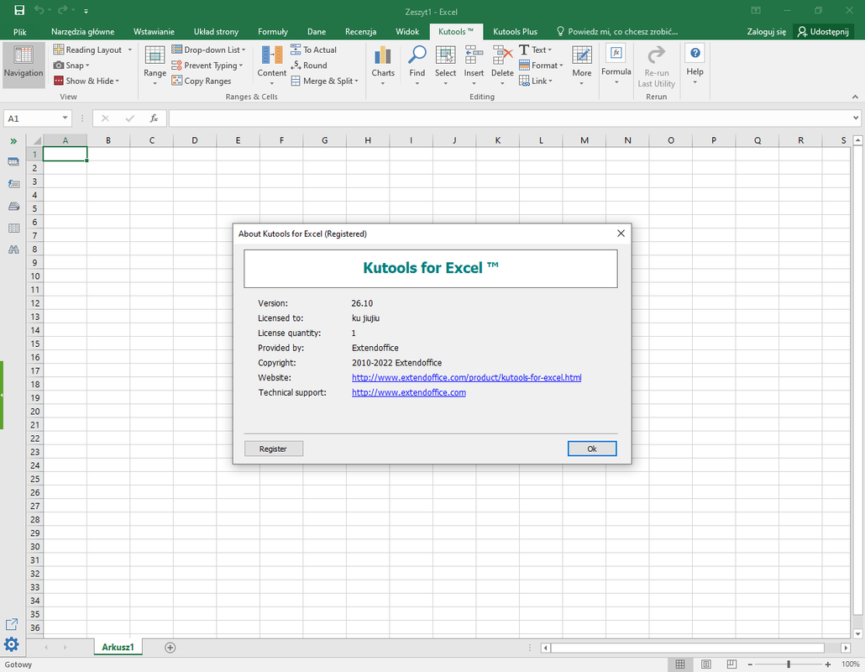Click the Insert Function fx button
This screenshot has height=672, width=865.
(154, 118)
